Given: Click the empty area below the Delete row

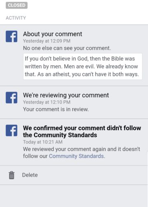Looking at the screenshot, I should click(x=74, y=196).
